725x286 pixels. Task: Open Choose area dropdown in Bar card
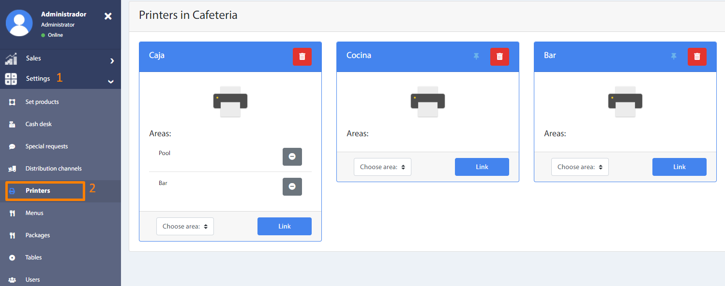(x=580, y=167)
